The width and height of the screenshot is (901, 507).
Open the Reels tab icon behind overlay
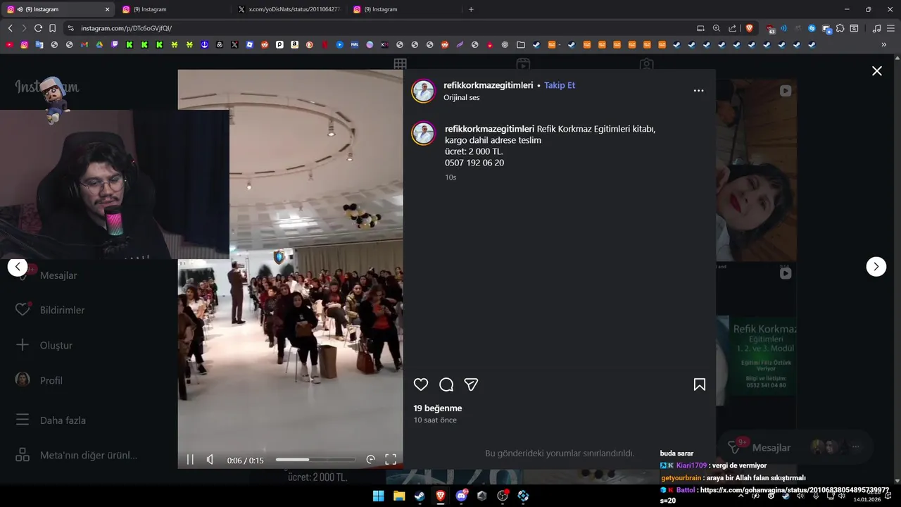[523, 63]
